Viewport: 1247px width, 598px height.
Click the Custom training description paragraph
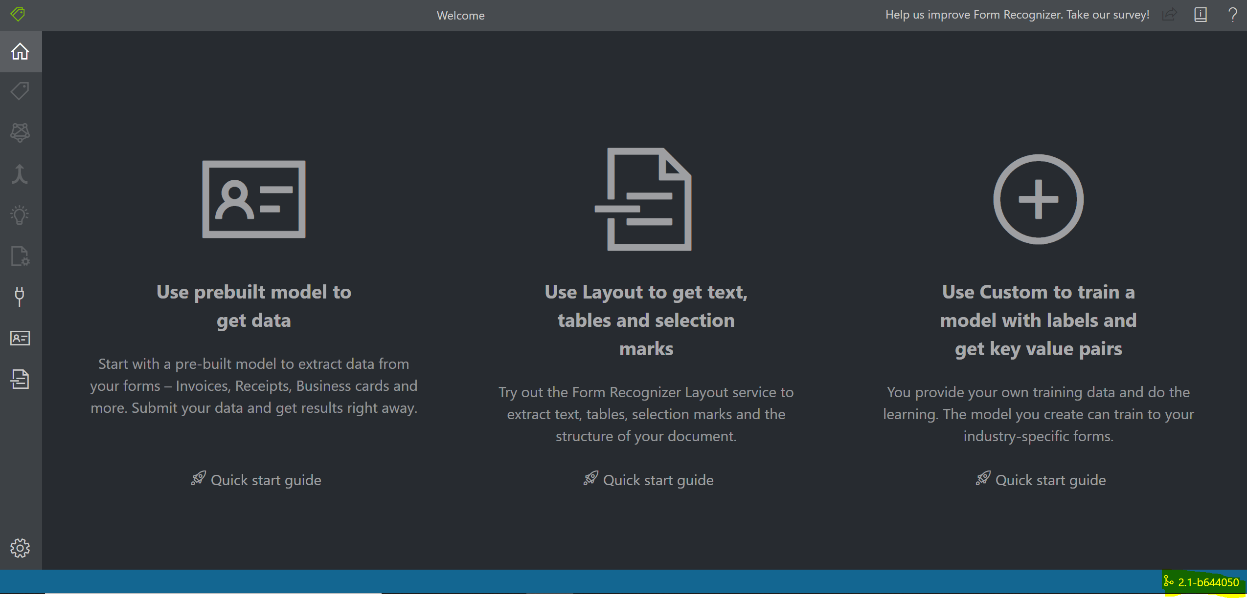(1038, 414)
